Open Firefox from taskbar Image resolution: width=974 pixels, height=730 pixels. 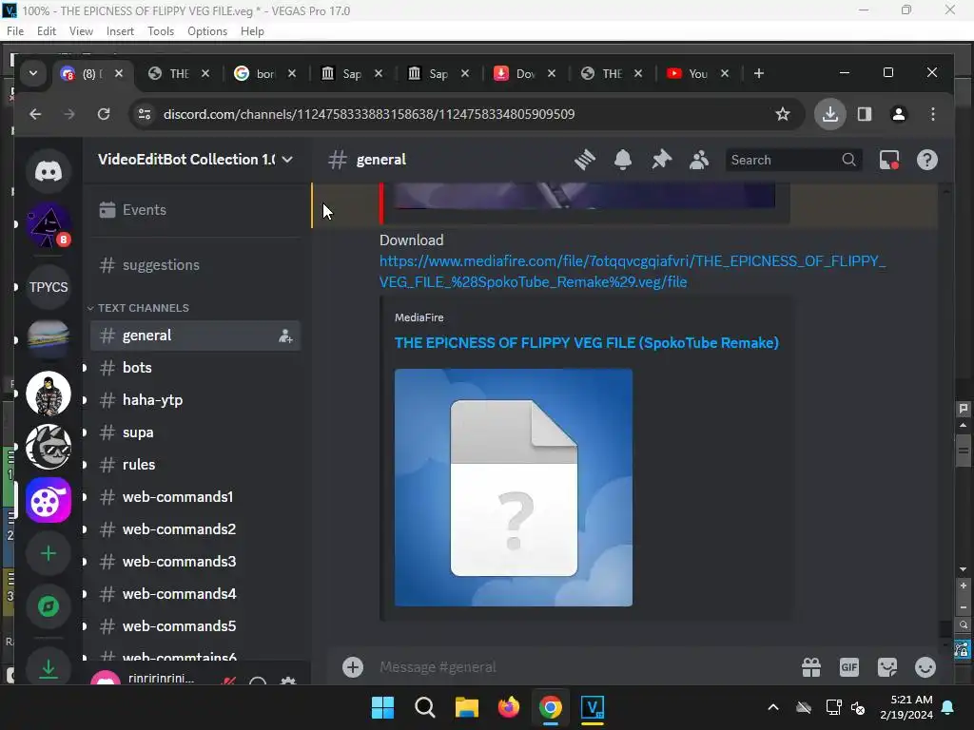(509, 707)
